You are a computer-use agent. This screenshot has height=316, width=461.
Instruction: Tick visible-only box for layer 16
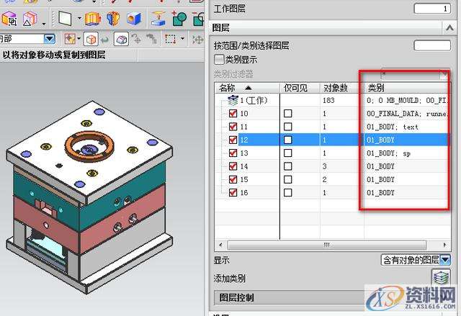pos(288,193)
